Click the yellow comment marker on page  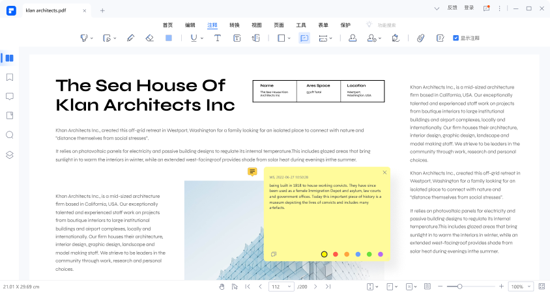252,171
